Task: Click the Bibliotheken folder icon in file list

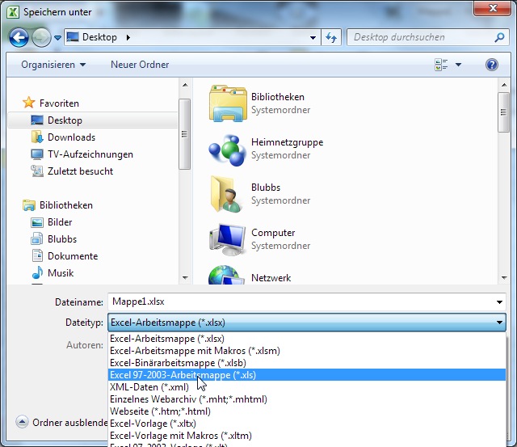Action: [x=228, y=103]
